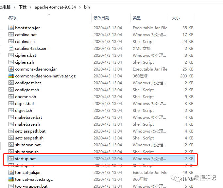Select the tomcat-juli.jar file icon

11,172
